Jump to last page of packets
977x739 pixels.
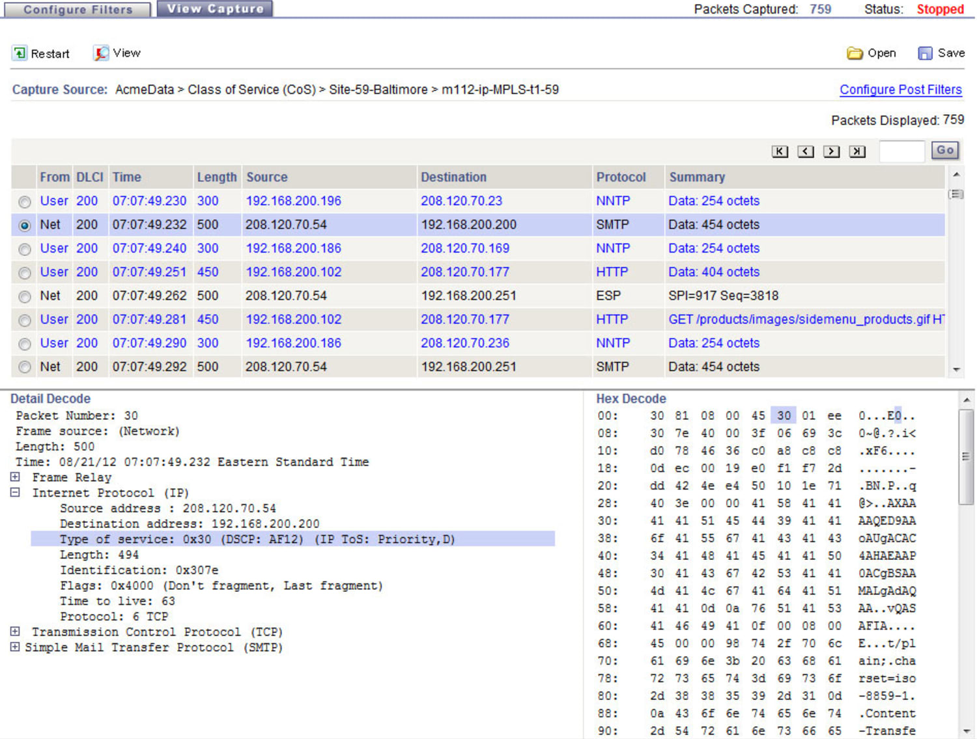coord(857,150)
